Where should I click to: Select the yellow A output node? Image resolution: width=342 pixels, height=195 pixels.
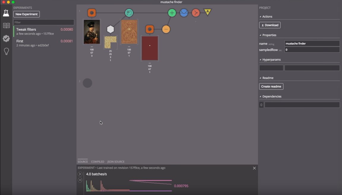point(207,12)
